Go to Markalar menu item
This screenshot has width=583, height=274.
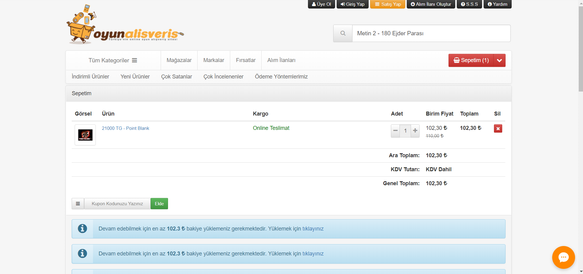[x=214, y=60]
